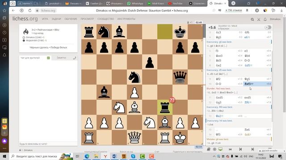Open File Explorer from the taskbar
Viewport: 286px width, 160px height.
point(96,156)
